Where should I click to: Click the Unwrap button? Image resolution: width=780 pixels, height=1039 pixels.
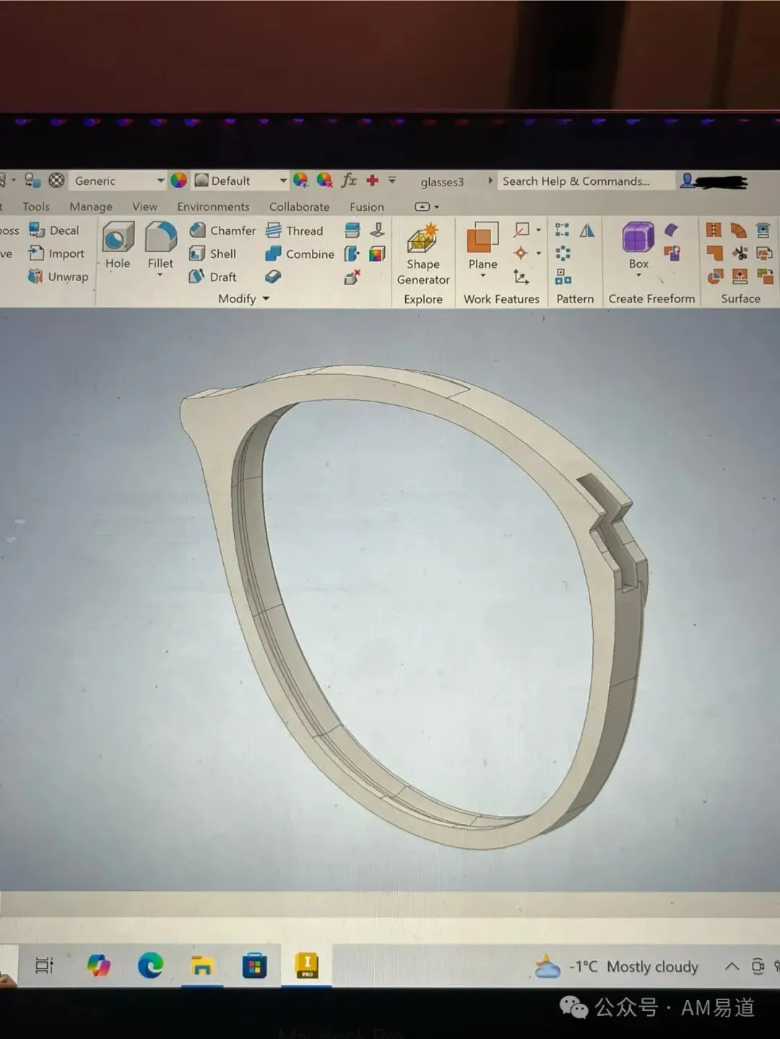pyautogui.click(x=58, y=277)
